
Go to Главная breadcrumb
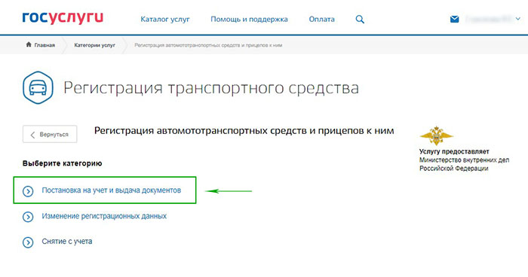[45, 45]
